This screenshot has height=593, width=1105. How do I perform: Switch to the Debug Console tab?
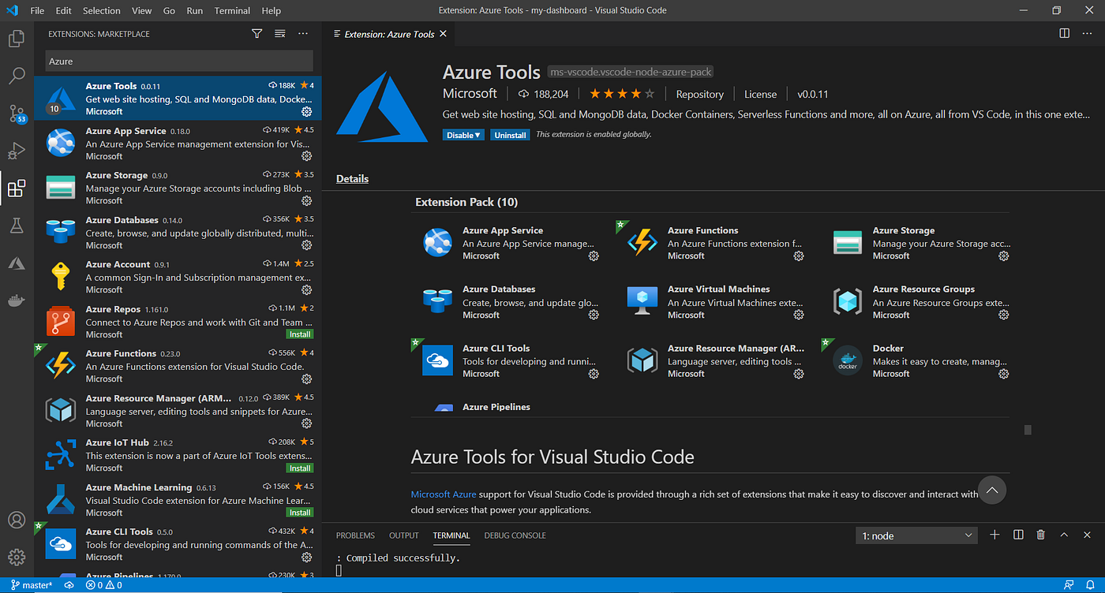pyautogui.click(x=515, y=535)
